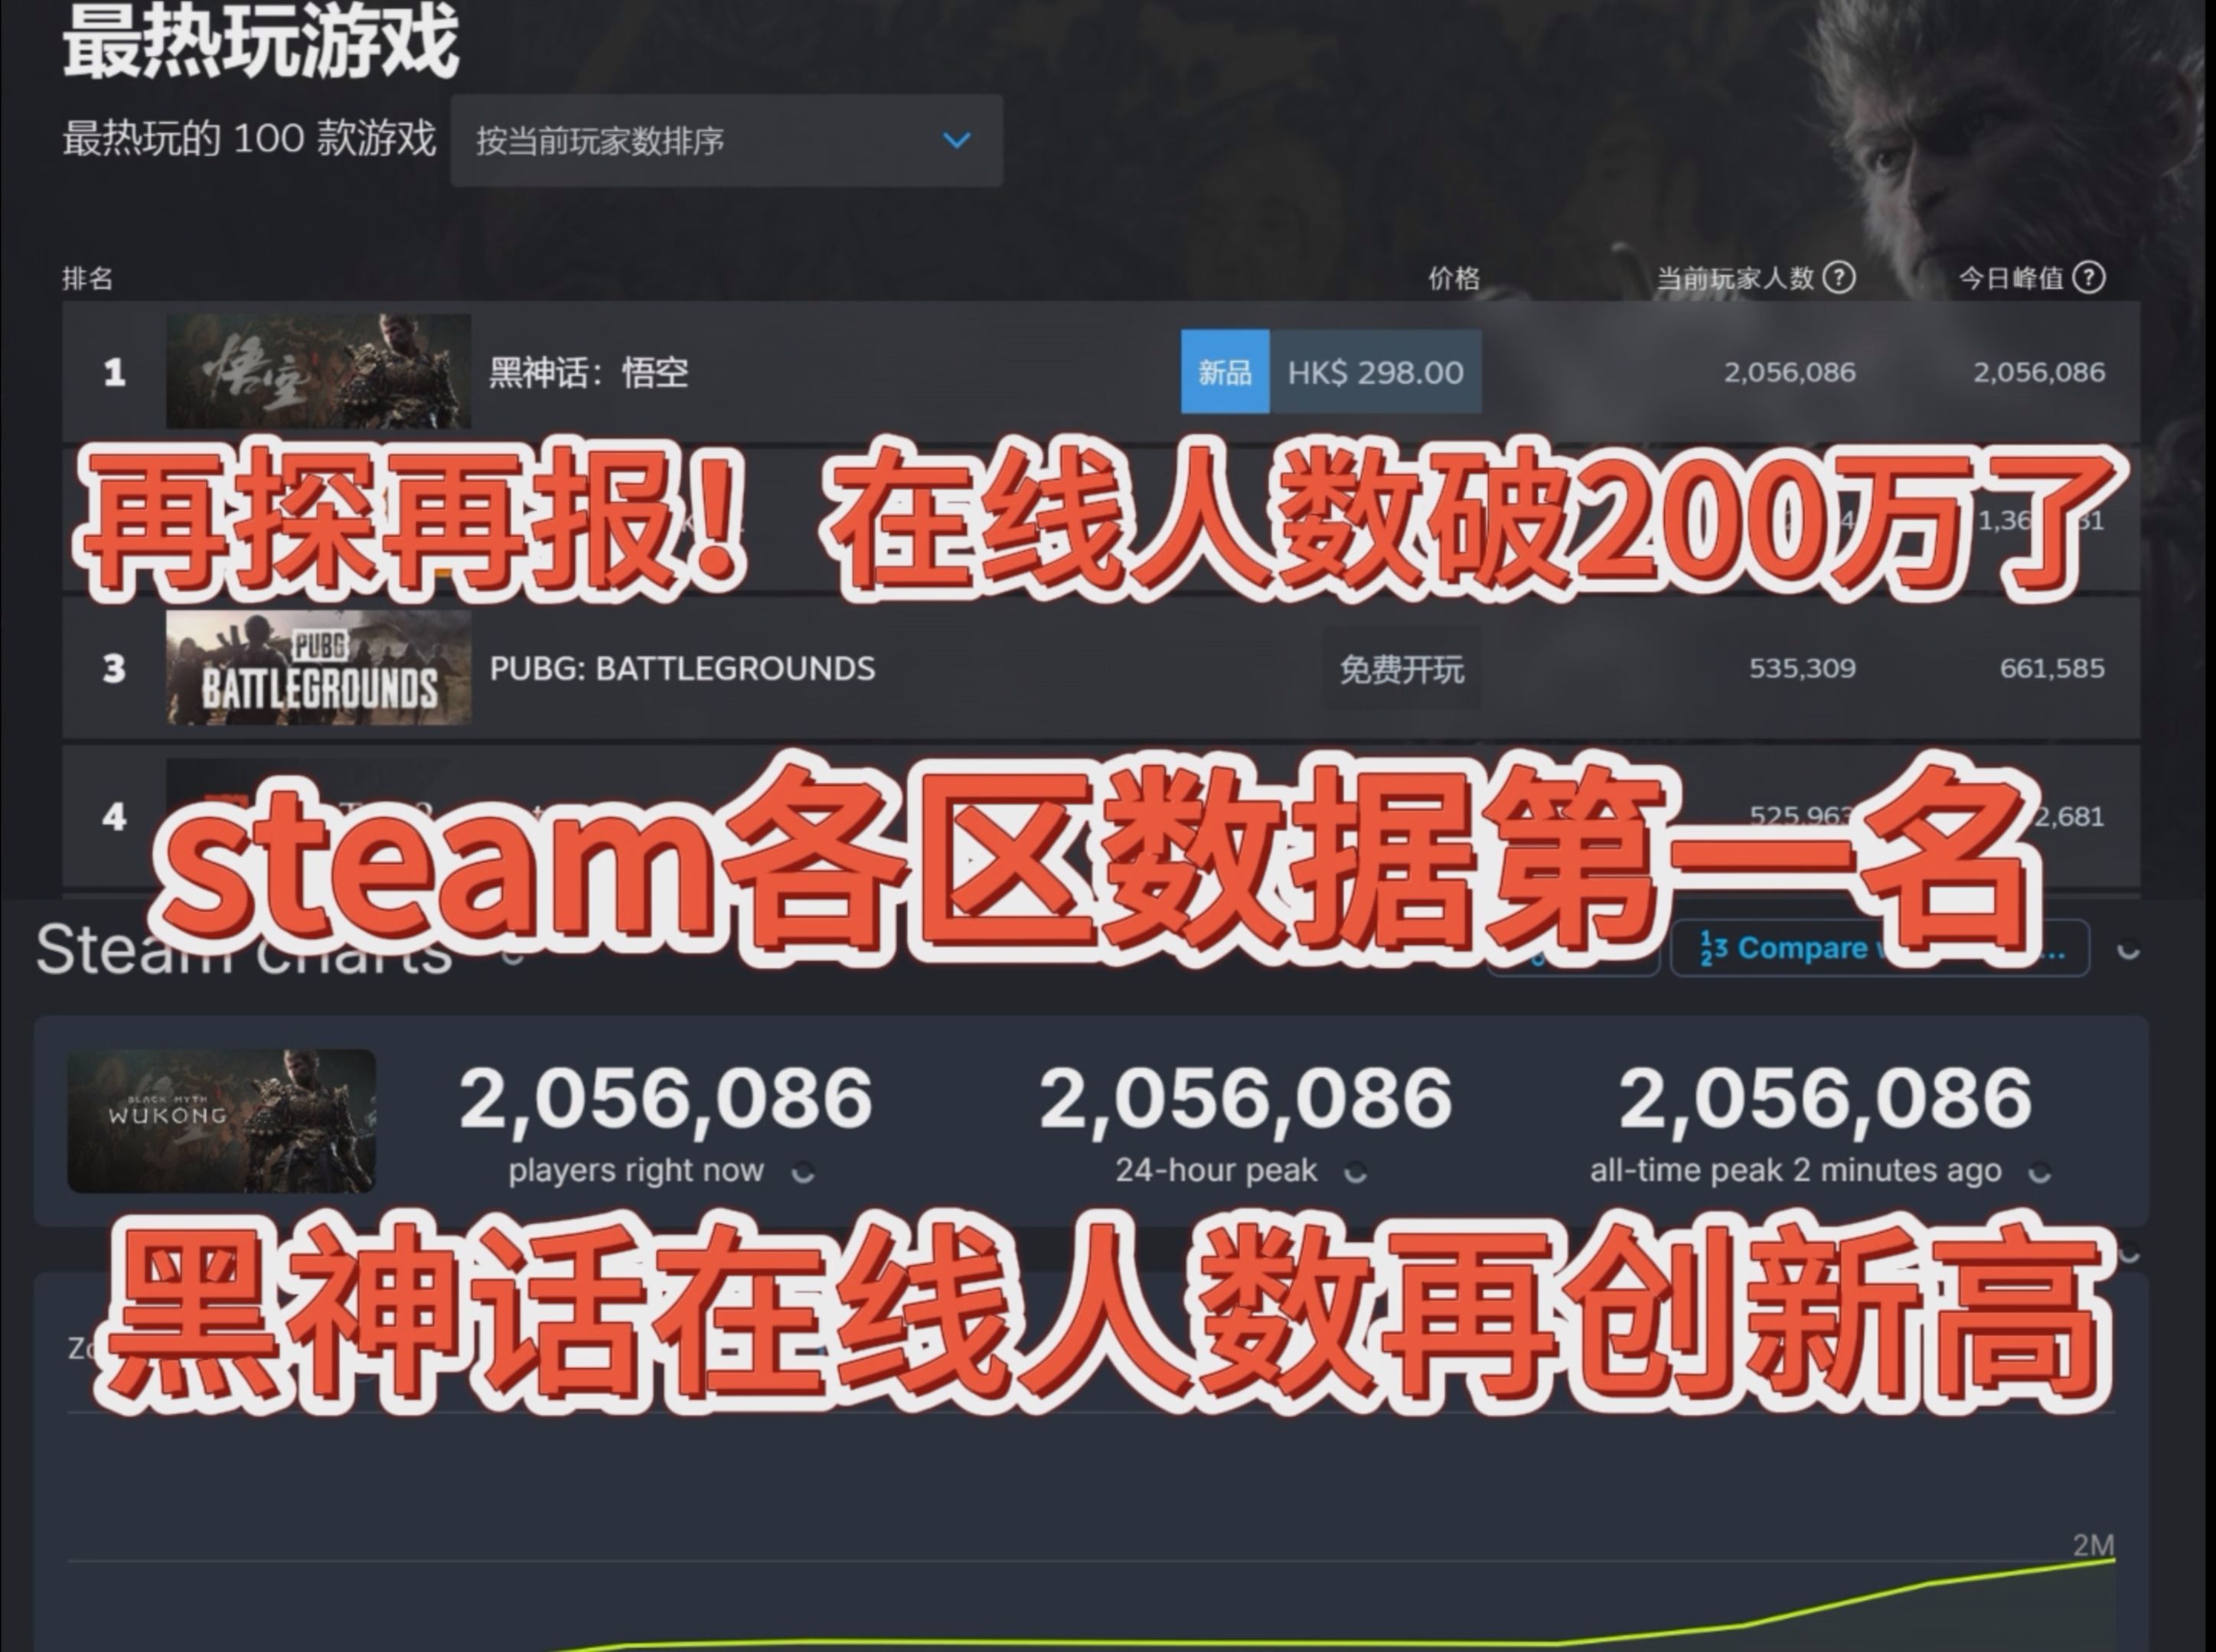Click the 当前玩家人数 column header text
The width and height of the screenshot is (2216, 1652).
pyautogui.click(x=1736, y=278)
